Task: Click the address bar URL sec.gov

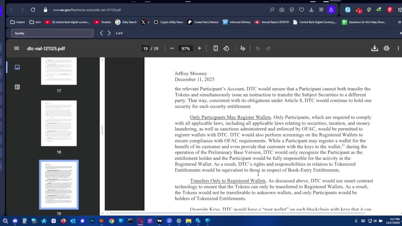Action: tap(87, 10)
